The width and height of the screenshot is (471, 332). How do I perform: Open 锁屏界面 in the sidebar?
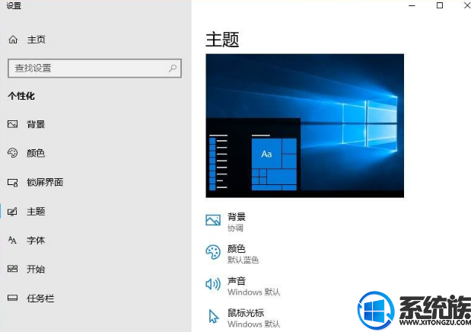click(x=45, y=182)
